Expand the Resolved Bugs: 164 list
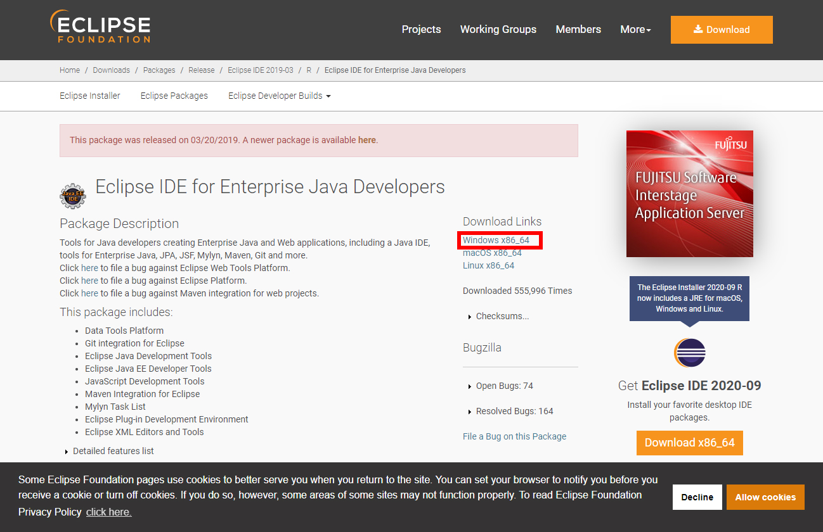 click(510, 411)
